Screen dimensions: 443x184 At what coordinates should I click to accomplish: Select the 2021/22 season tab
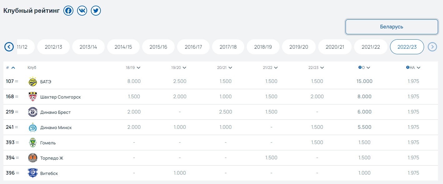371,47
